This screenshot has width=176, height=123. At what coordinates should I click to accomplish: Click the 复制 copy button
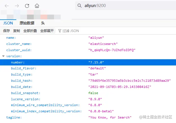click(17, 31)
